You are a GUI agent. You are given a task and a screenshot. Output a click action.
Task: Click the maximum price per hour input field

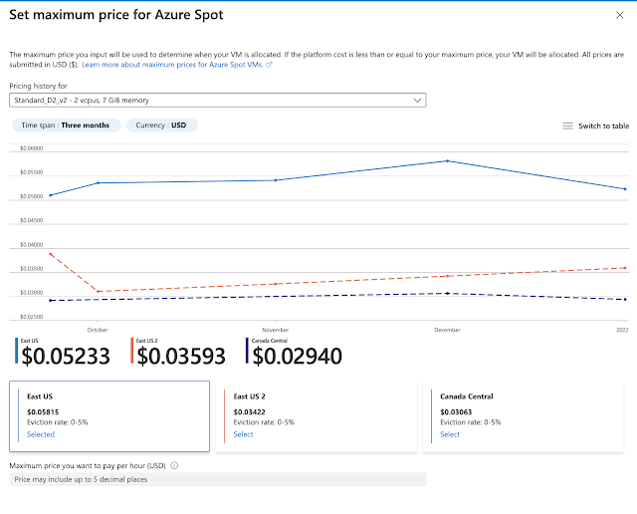coord(217,479)
